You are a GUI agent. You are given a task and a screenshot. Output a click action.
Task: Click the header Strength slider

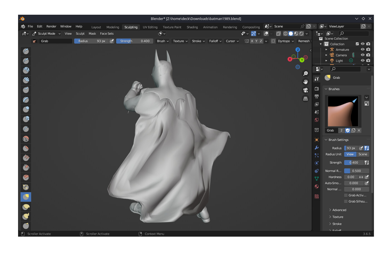click(135, 41)
